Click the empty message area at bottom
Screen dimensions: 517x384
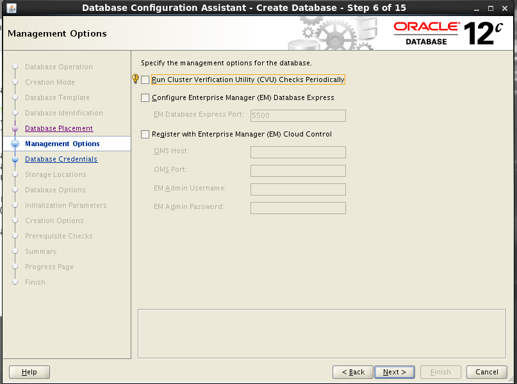coord(322,333)
